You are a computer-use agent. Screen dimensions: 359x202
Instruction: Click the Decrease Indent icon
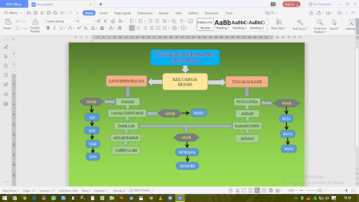pyautogui.click(x=150, y=21)
